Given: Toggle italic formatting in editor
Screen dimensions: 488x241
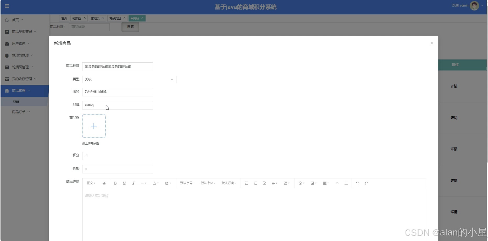Looking at the screenshot, I should (x=134, y=183).
